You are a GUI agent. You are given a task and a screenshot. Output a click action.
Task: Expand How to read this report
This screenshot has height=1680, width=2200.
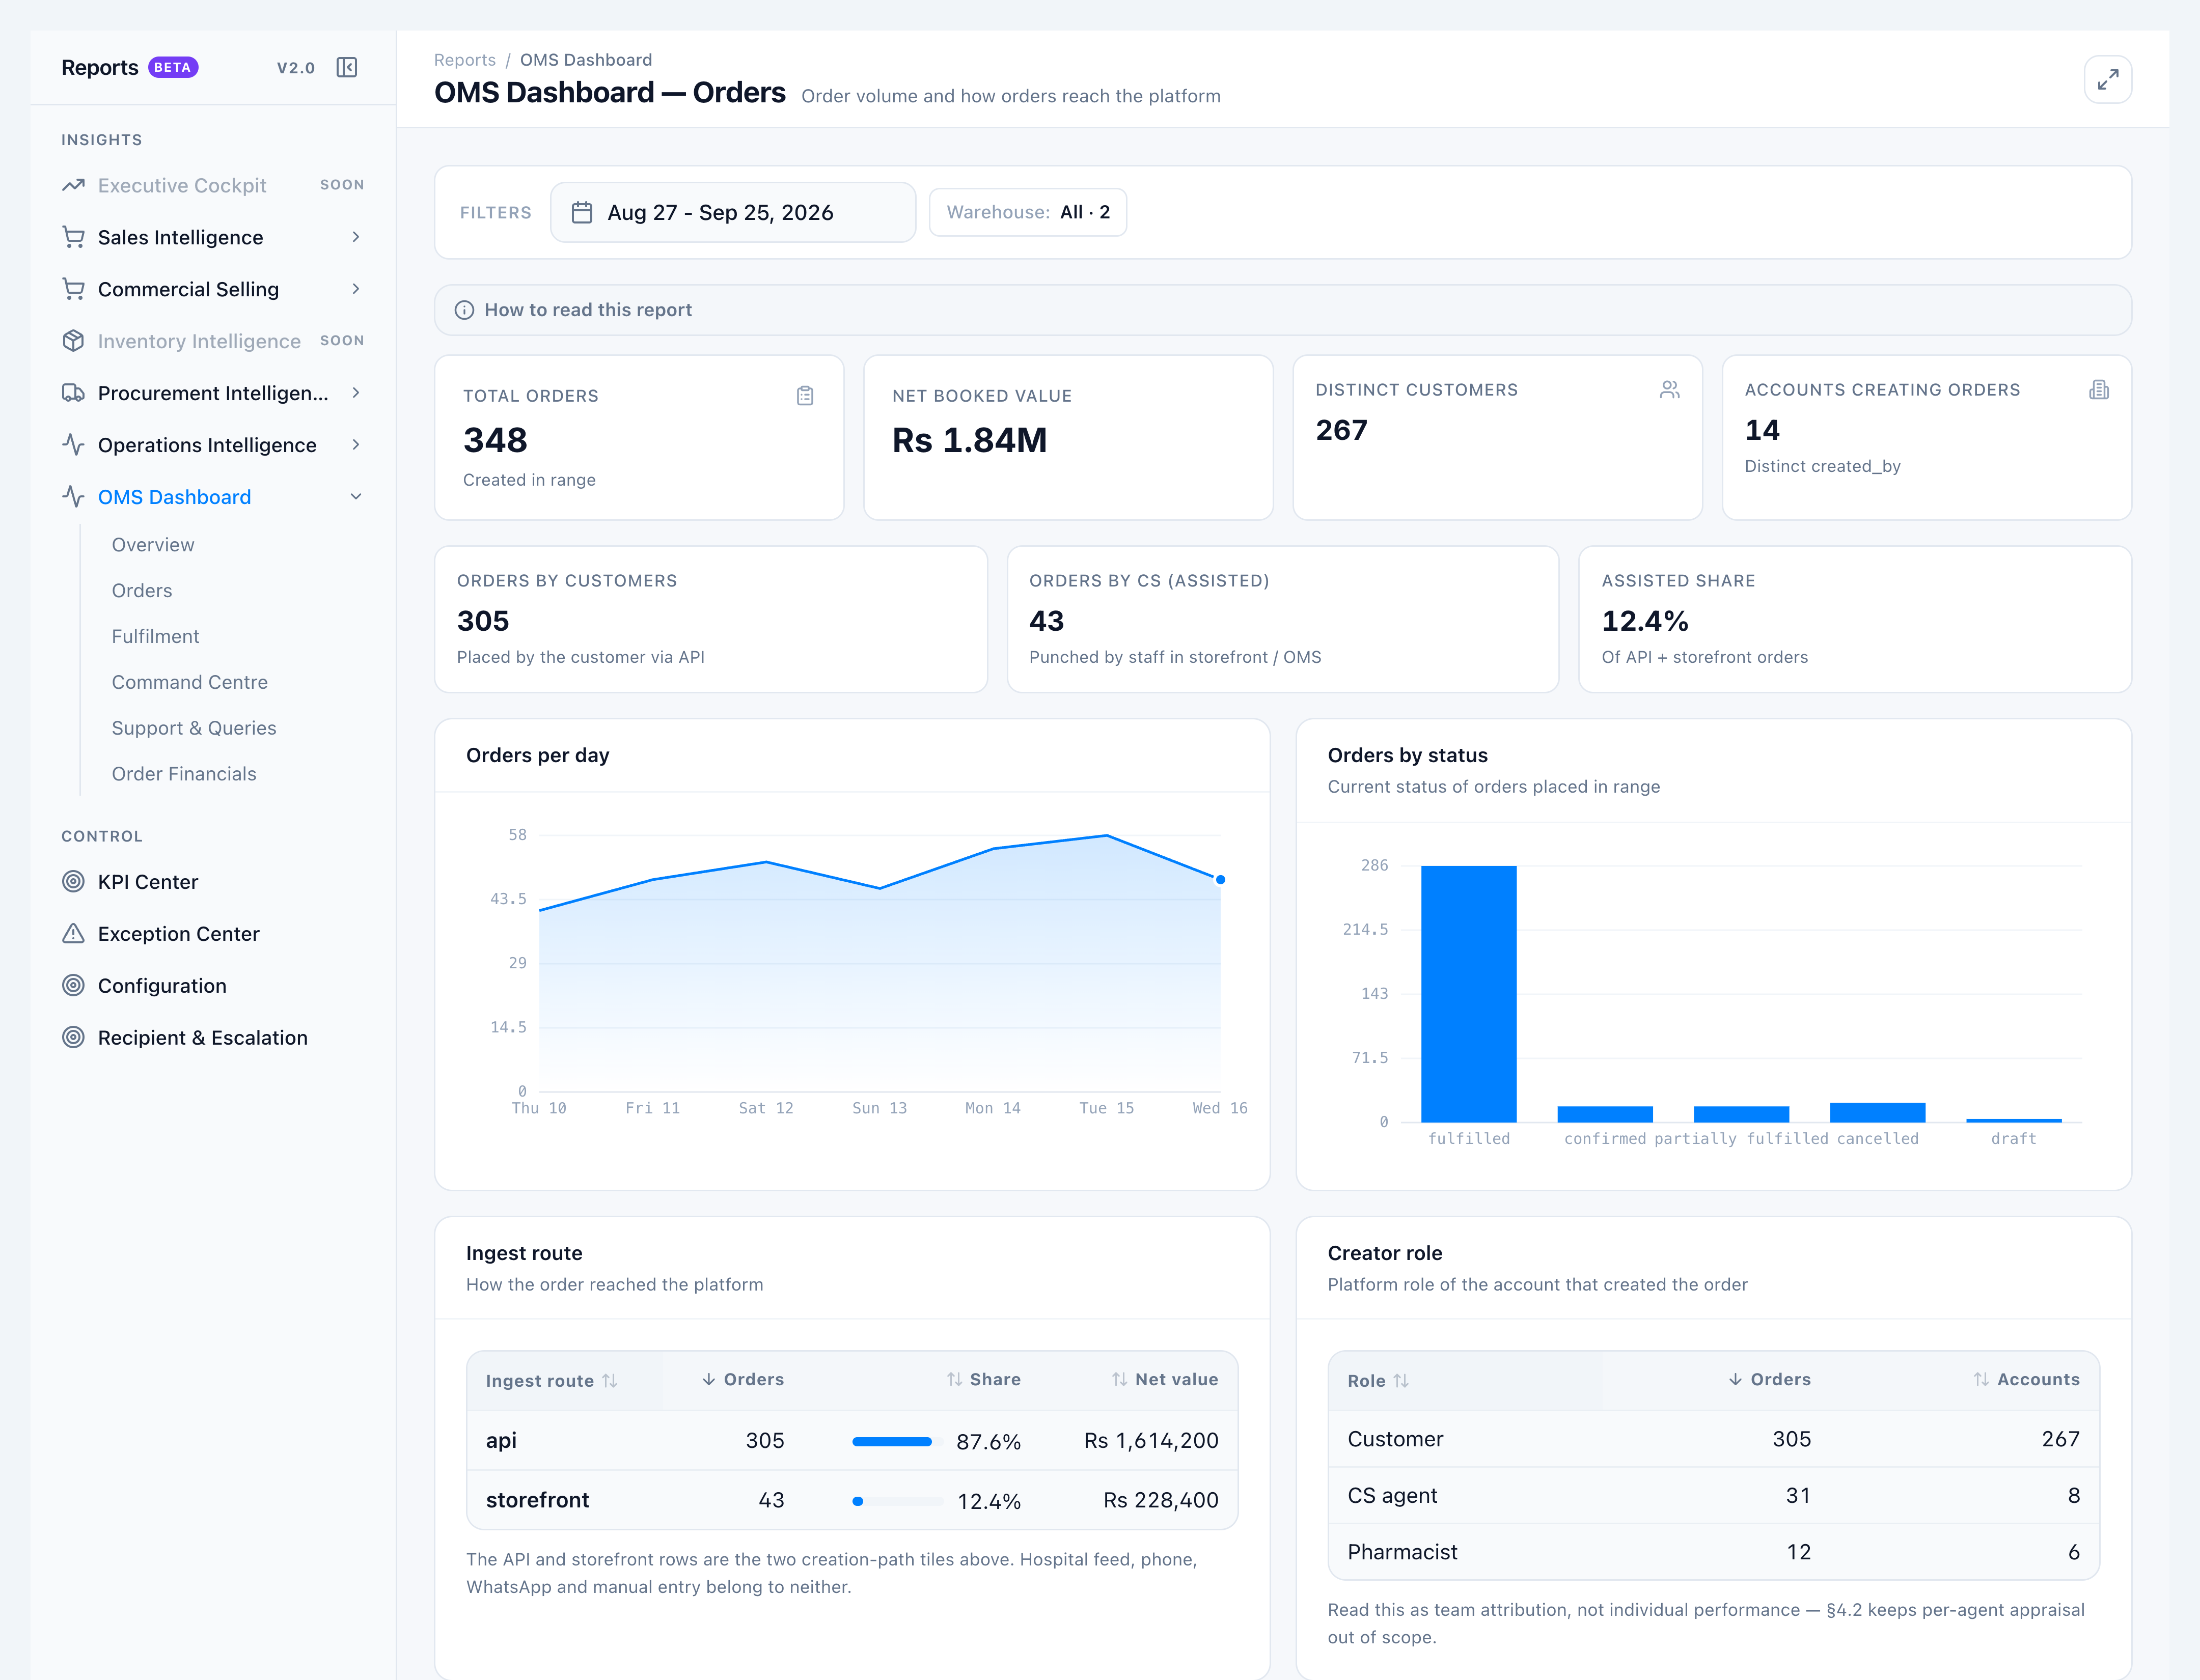click(1283, 310)
